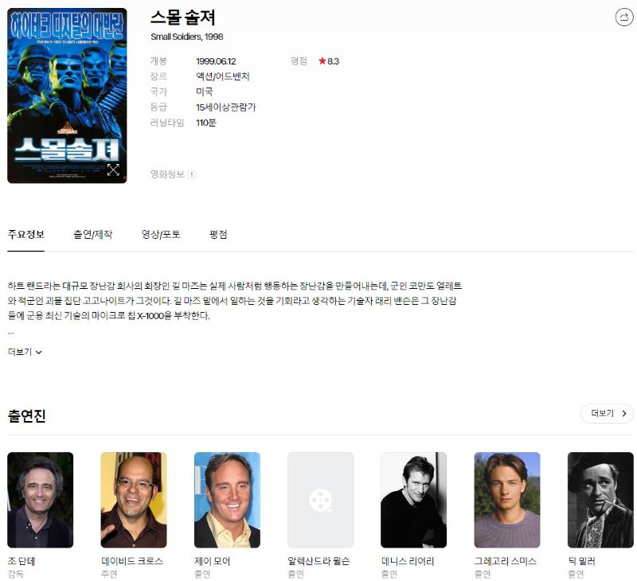Expand synopsis with 더보기 chevron

(25, 352)
